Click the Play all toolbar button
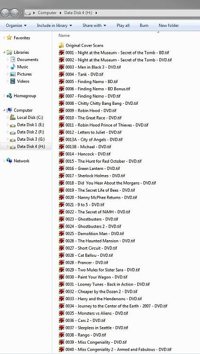The image size is (200, 354). [x=123, y=25]
